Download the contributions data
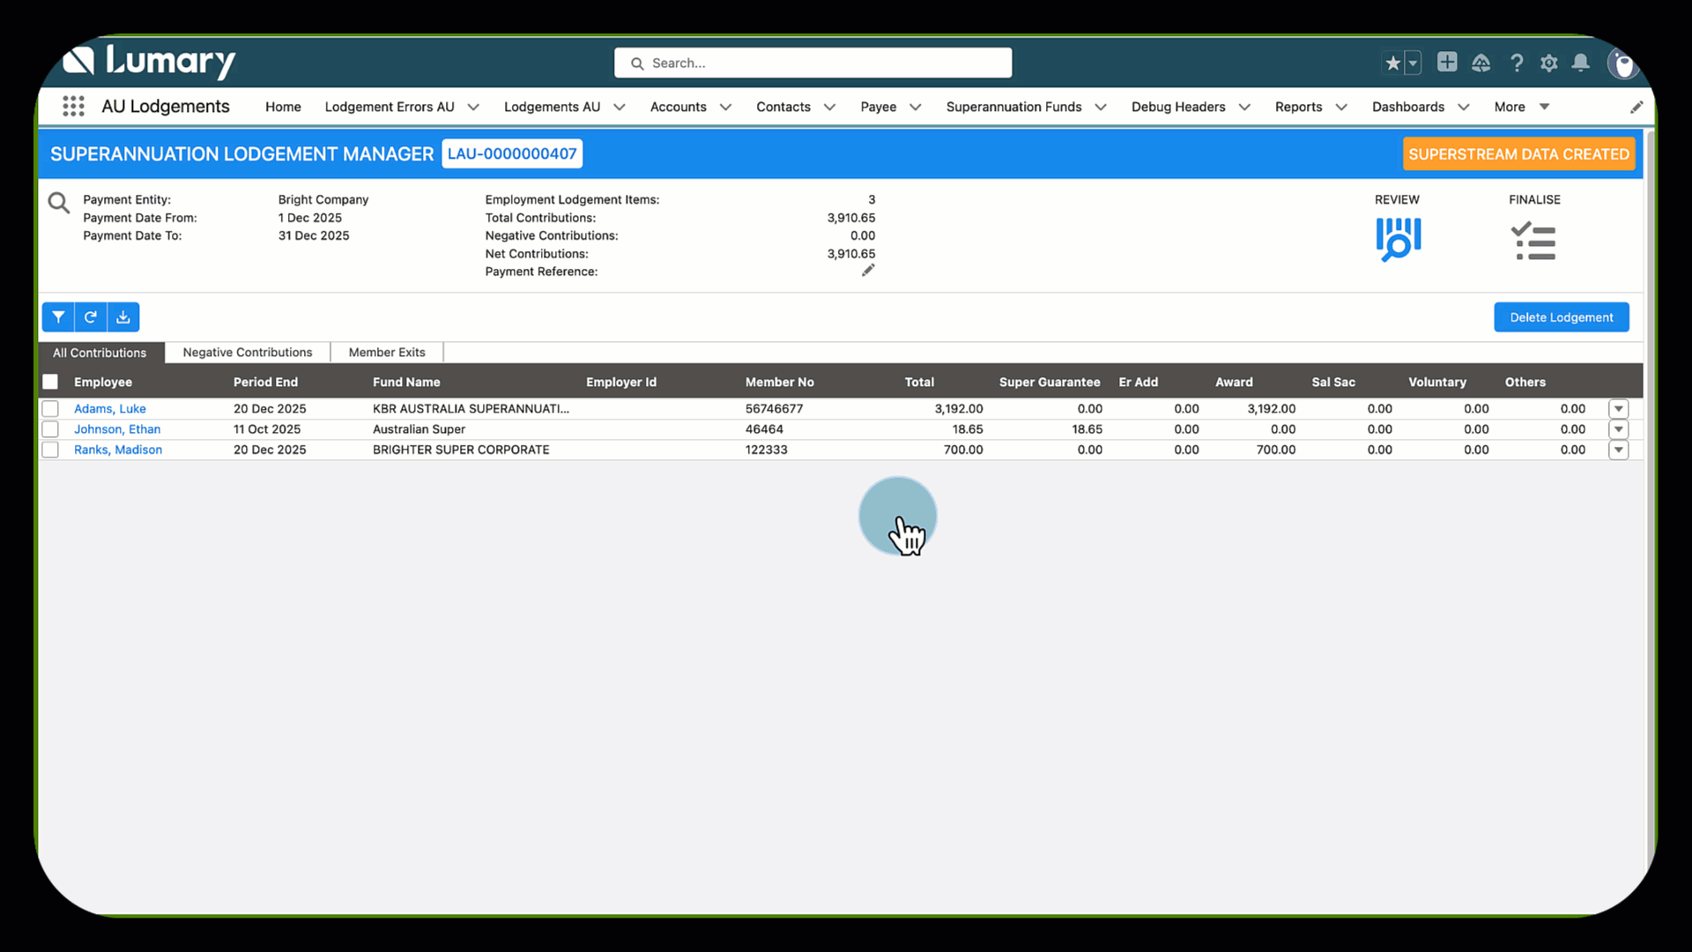Screen dimensions: 1692x952 tap(123, 317)
